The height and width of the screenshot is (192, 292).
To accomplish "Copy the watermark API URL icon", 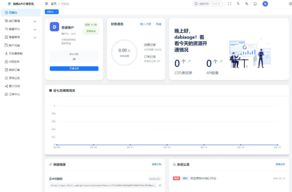I will click(160, 185).
